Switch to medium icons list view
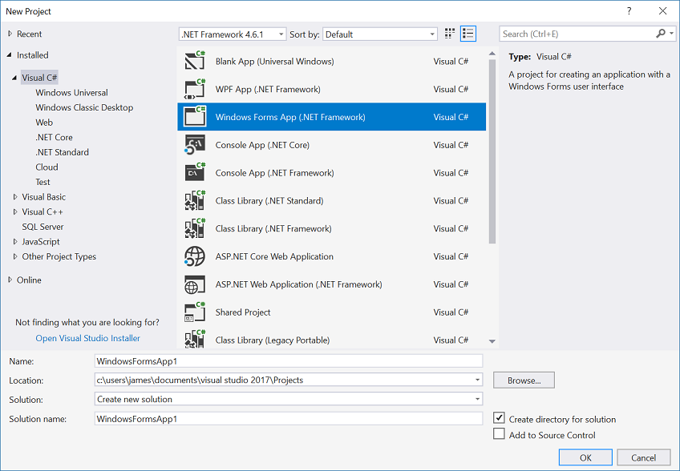This screenshot has width=680, height=471. pos(468,34)
